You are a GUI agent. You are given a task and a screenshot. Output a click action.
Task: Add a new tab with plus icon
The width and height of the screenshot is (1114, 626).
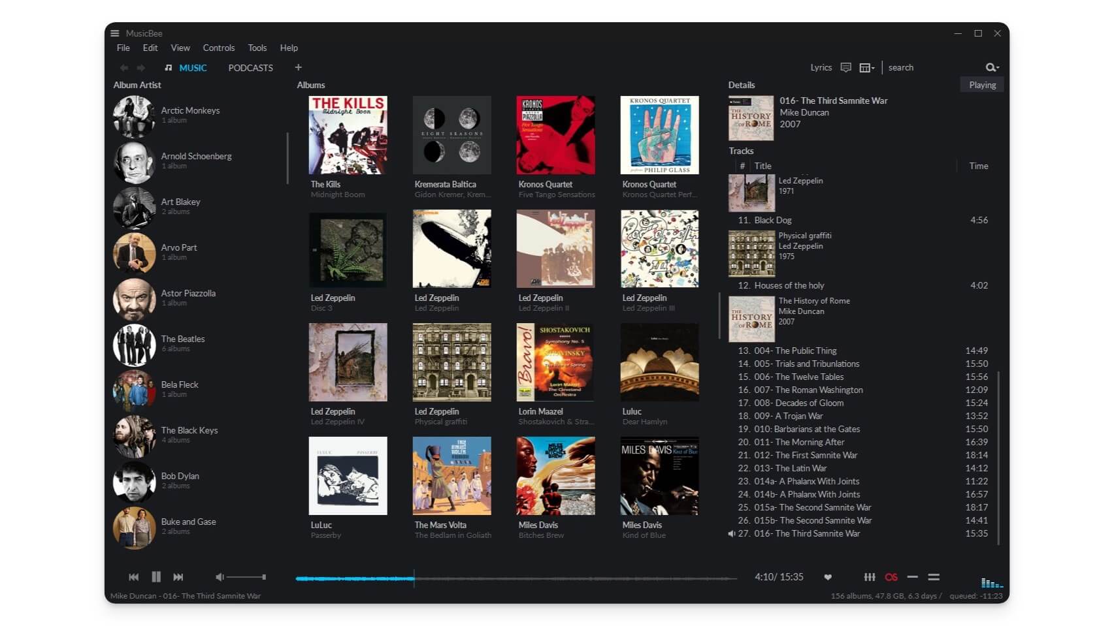click(x=298, y=67)
